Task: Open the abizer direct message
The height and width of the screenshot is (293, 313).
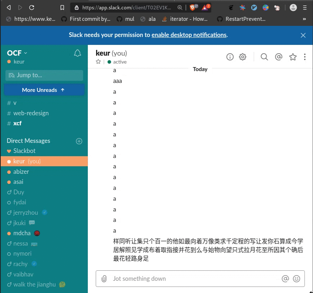Action: (44, 172)
